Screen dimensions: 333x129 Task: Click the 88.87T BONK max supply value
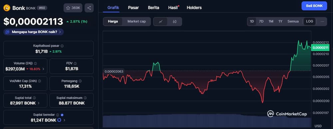point(72,103)
